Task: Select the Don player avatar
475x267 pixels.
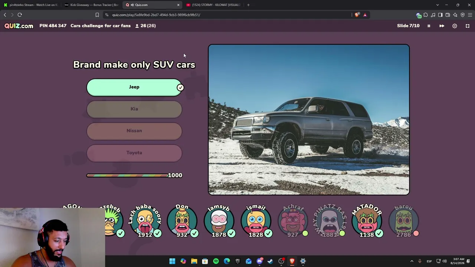Action: 182,221
